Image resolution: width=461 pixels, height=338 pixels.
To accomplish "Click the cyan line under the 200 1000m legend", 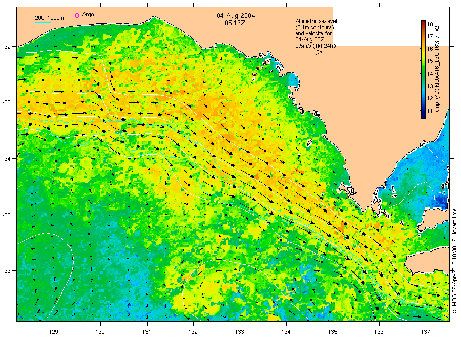I will pyautogui.click(x=43, y=22).
